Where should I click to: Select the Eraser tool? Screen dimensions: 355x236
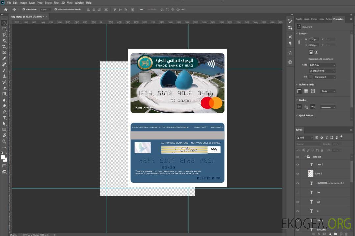click(4, 88)
